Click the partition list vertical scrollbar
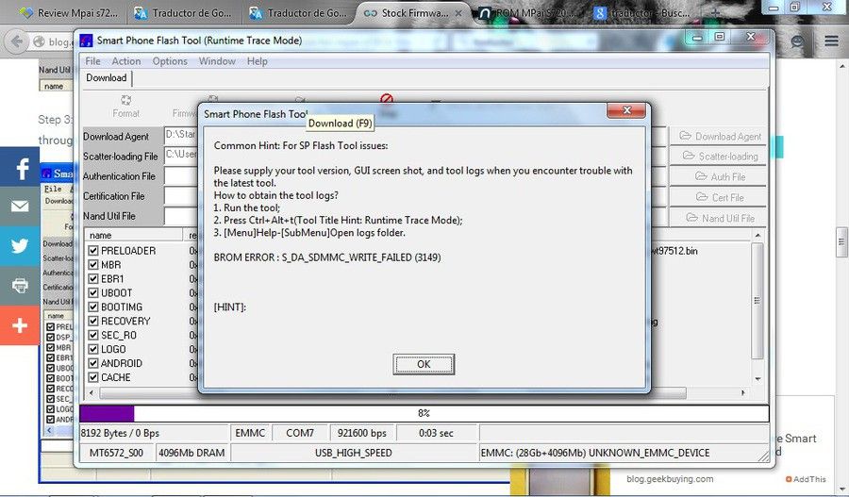The width and height of the screenshot is (849, 497). pyautogui.click(x=757, y=301)
